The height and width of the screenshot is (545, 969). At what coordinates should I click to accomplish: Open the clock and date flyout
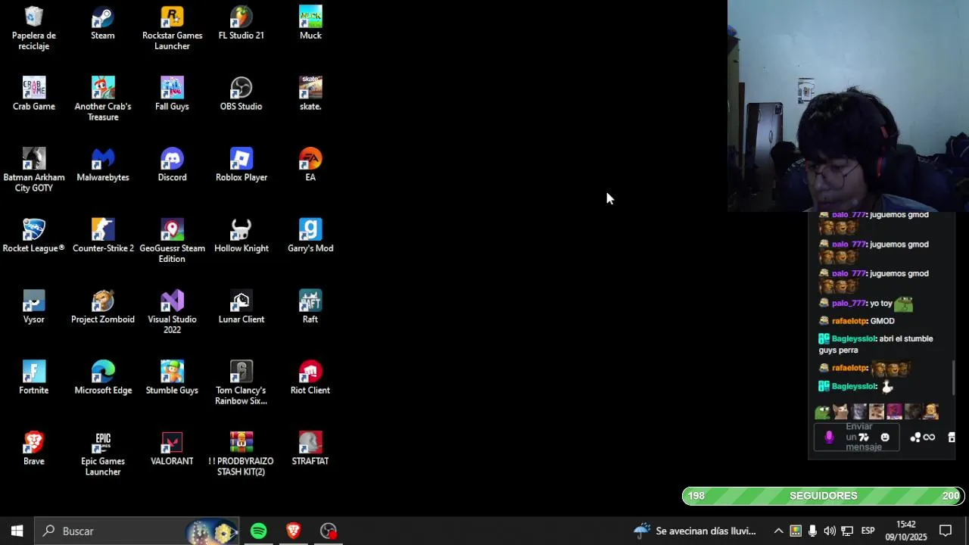pos(906,531)
